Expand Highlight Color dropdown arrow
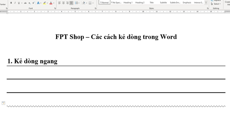Viewport: 230px width, 113px height. pyautogui.click(x=47, y=3)
